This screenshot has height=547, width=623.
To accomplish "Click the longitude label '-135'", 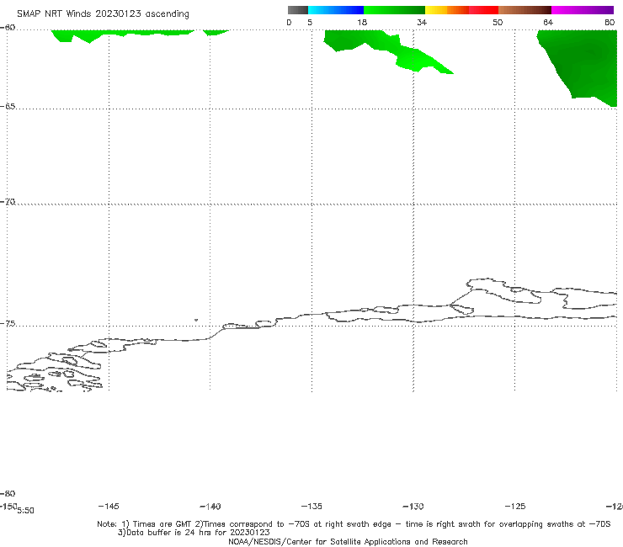I will click(x=311, y=506).
